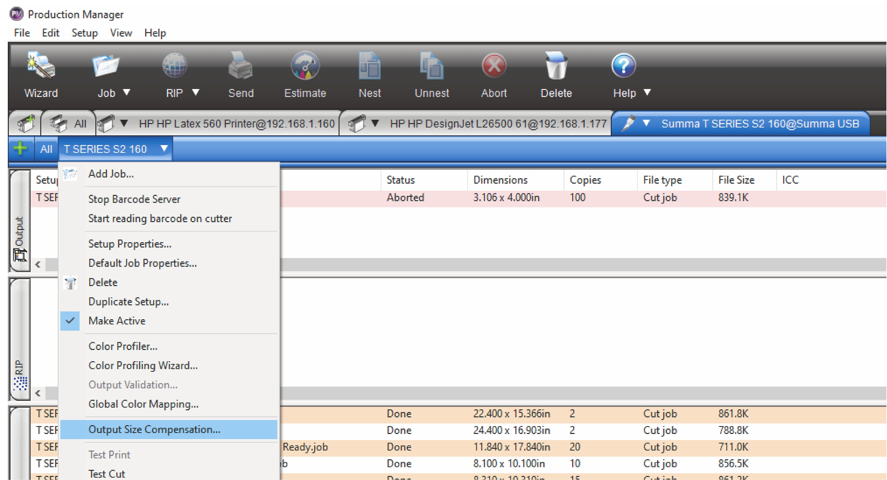Switch to the All devices tab

(68, 123)
